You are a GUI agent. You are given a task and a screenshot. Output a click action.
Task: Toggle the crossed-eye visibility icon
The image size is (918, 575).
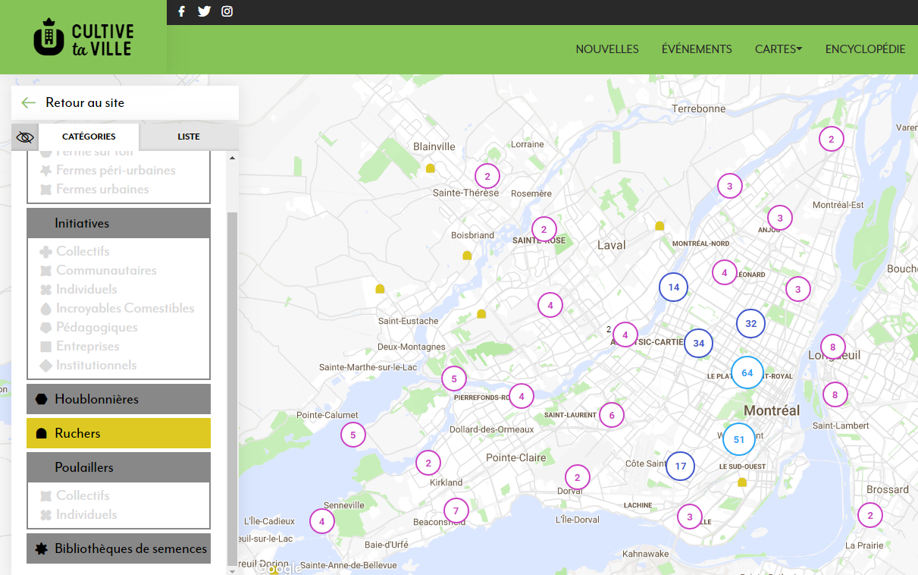tap(25, 137)
